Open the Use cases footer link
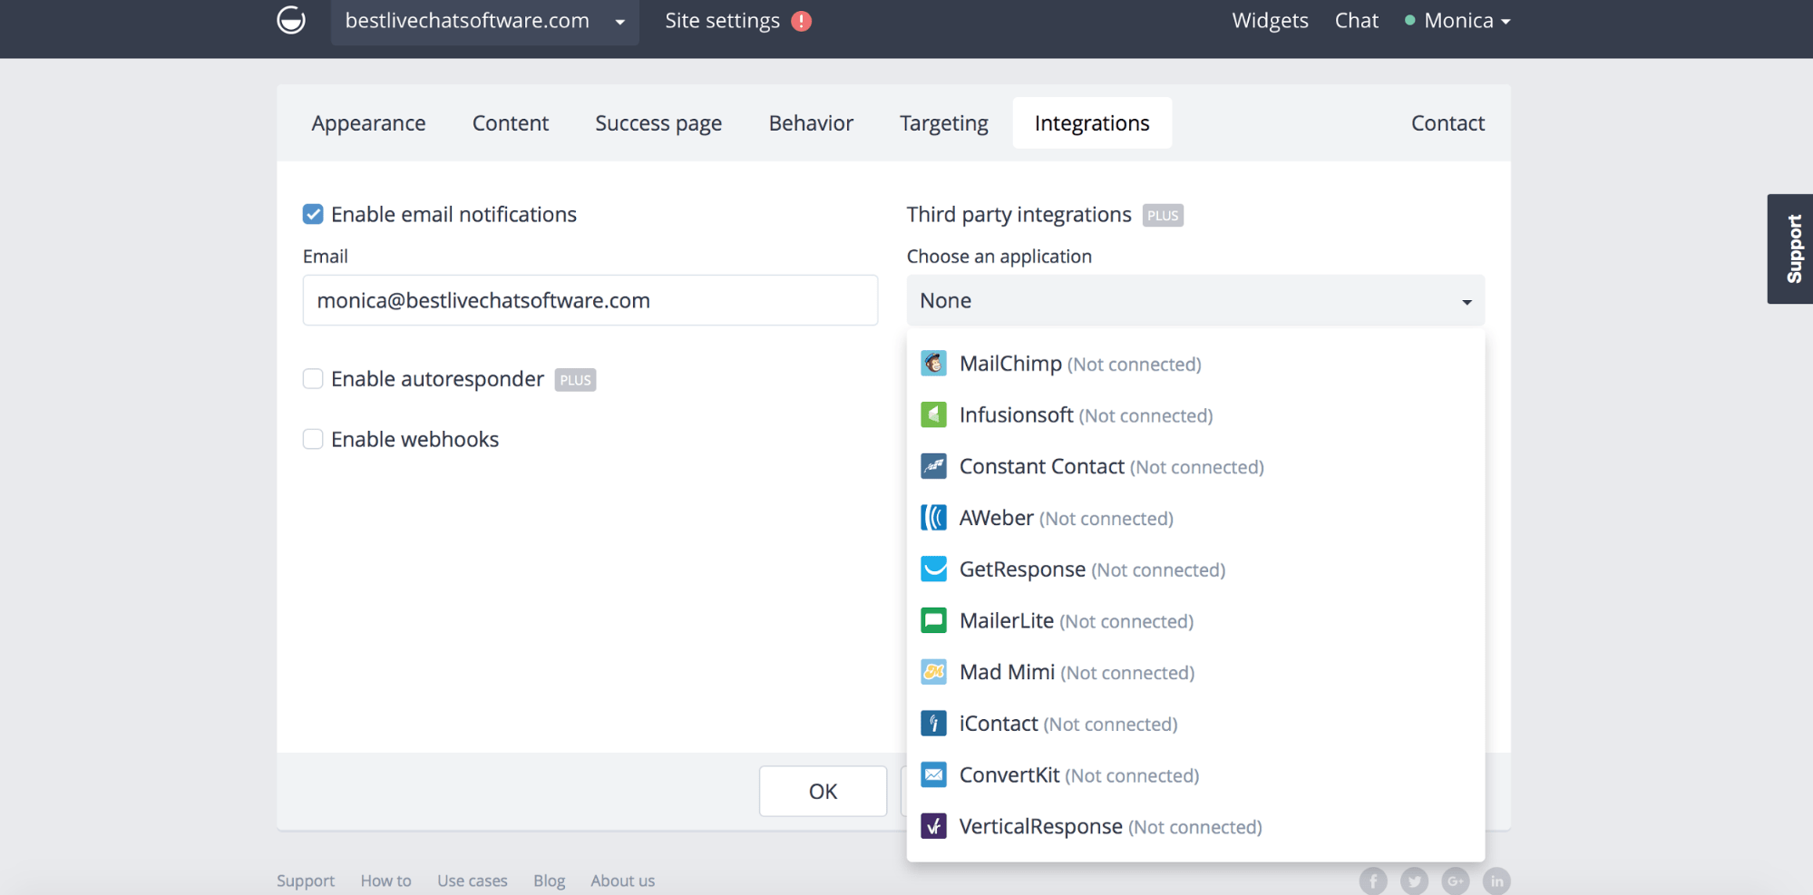This screenshot has height=895, width=1813. (x=473, y=880)
